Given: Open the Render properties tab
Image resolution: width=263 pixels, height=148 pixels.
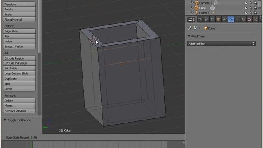Looking at the screenshot, I should [200, 19].
